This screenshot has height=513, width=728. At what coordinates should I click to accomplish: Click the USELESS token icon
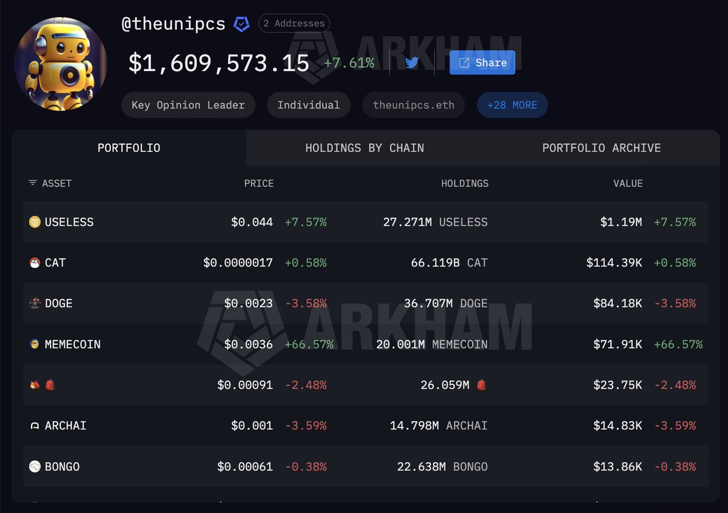tap(35, 222)
